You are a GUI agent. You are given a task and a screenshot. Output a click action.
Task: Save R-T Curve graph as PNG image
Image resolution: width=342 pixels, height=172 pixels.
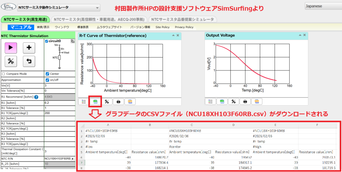pos(130,102)
